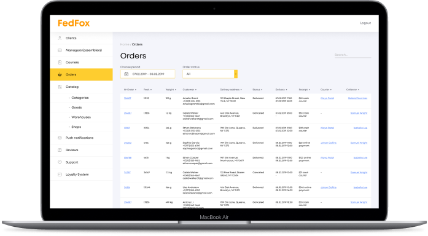Viewport: 428px width, 236px height.
Task: Open the Warehouses submenu item
Action: [x=81, y=117]
